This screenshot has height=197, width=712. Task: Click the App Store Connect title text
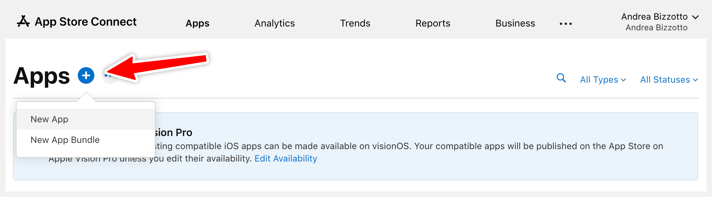coord(85,22)
